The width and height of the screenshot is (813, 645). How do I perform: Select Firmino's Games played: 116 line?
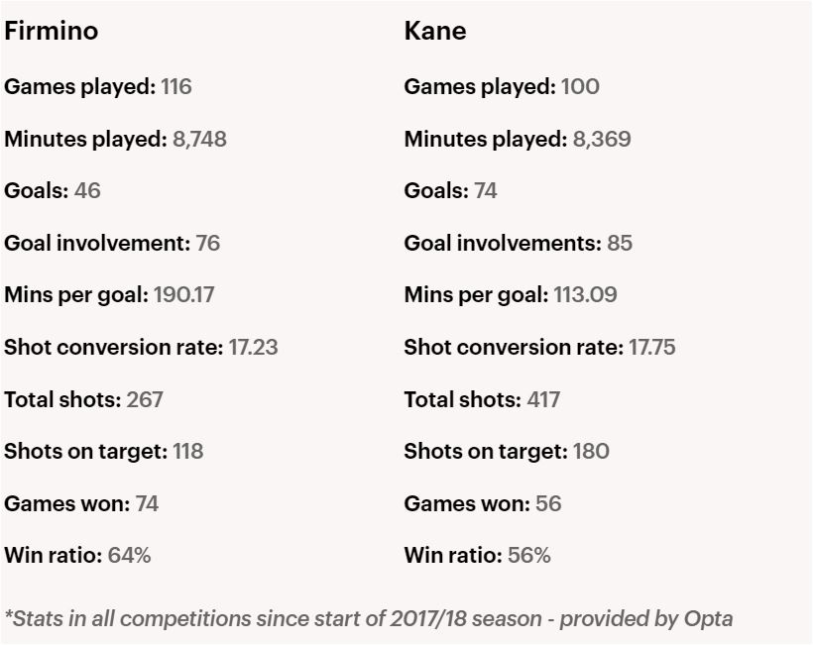pos(98,87)
